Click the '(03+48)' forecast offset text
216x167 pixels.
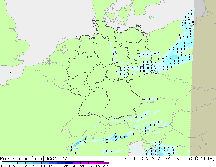point(205,159)
